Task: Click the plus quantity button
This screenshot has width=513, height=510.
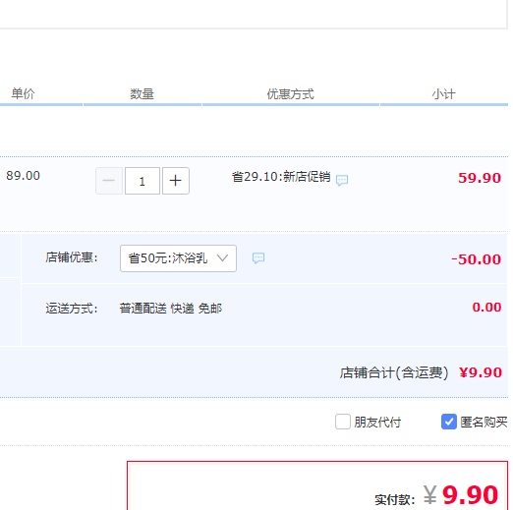Action: click(x=176, y=181)
